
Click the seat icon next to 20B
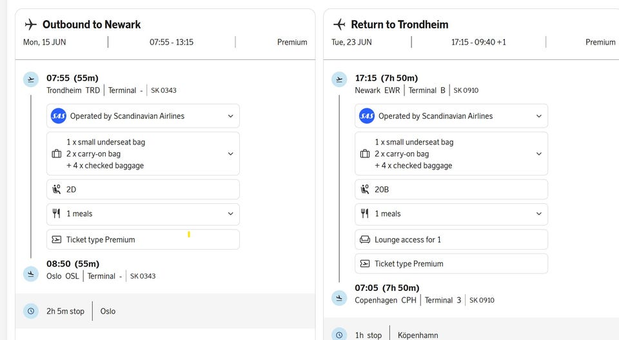coord(365,189)
